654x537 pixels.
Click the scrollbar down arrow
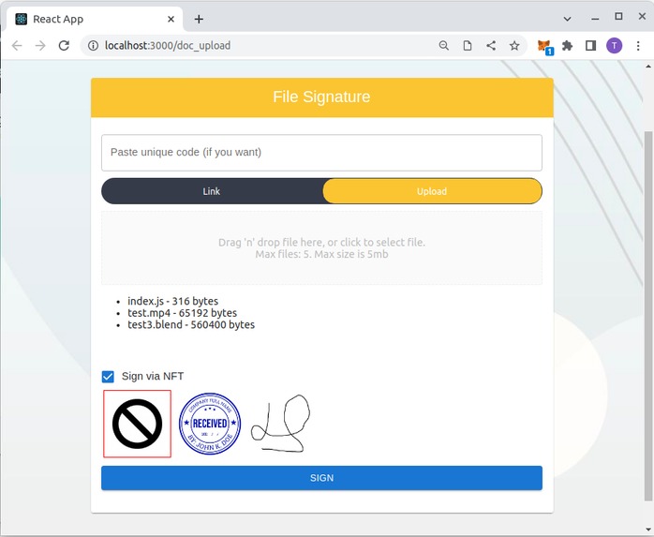648,530
